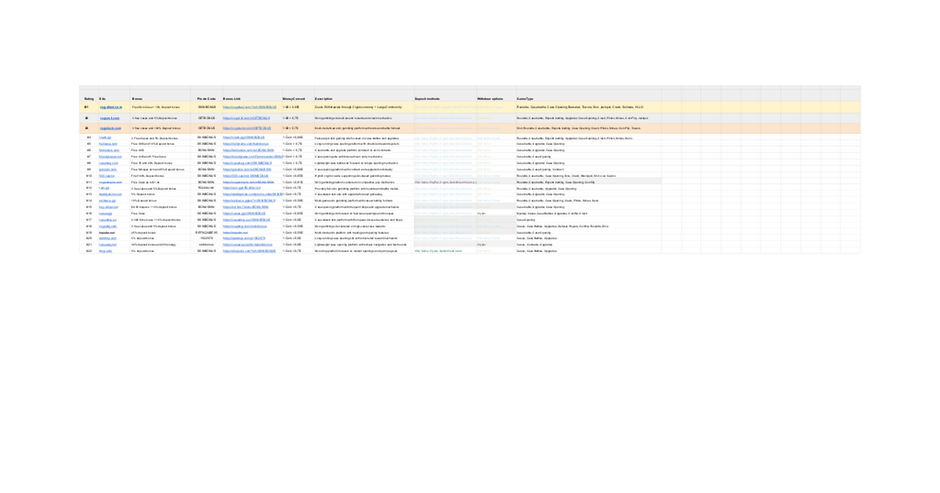Click the Game/Type column header

point(525,99)
